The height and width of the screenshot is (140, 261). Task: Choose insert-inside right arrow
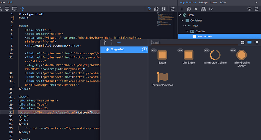118,43
